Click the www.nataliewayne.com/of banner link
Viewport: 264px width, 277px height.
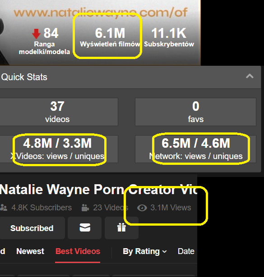pyautogui.click(x=101, y=13)
